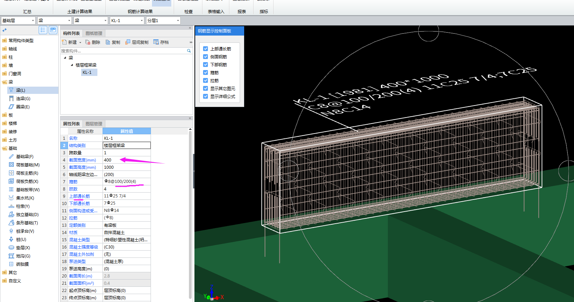Viewport: 574px width, 302px height.
Task: Select the 独立基础(D) icon
Action: tap(11, 214)
